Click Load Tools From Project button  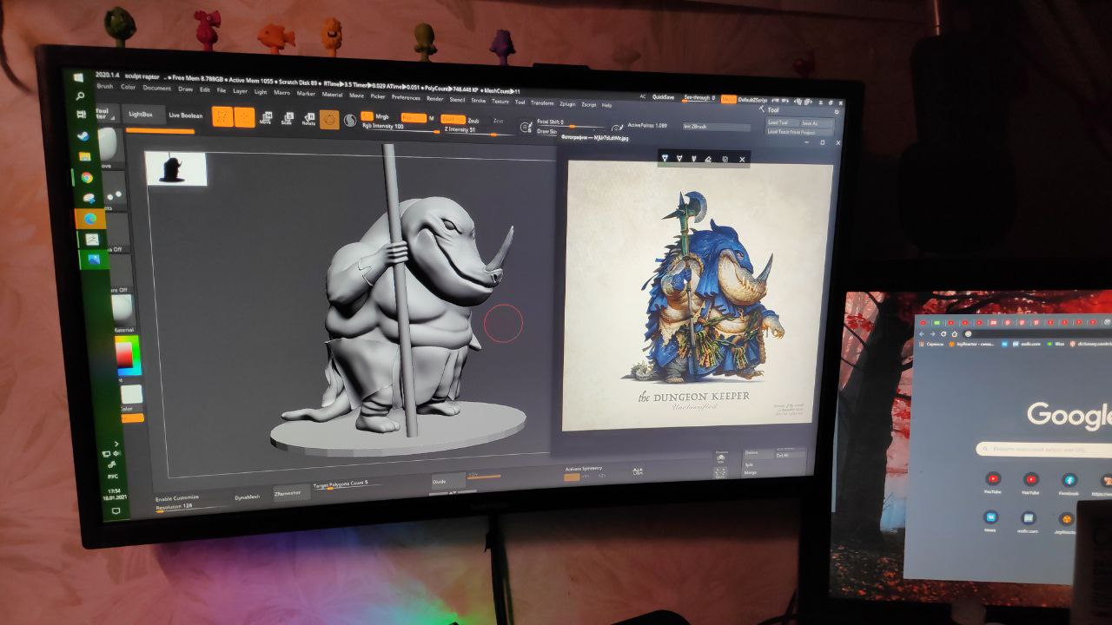799,132
